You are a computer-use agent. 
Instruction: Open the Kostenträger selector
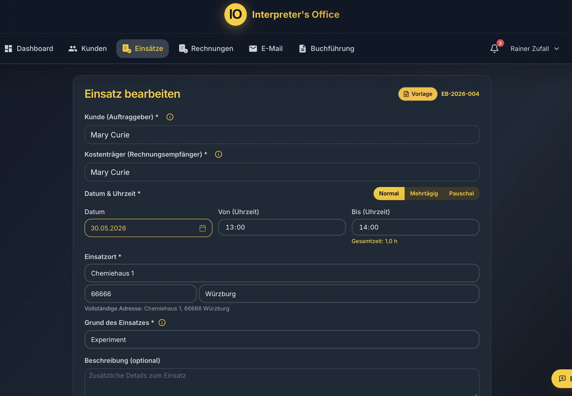[282, 172]
